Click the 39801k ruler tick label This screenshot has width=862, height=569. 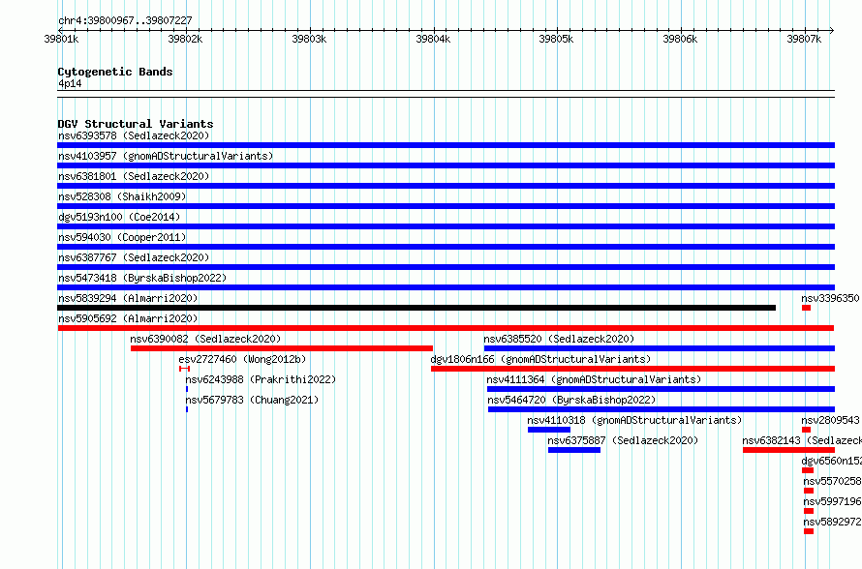61,39
